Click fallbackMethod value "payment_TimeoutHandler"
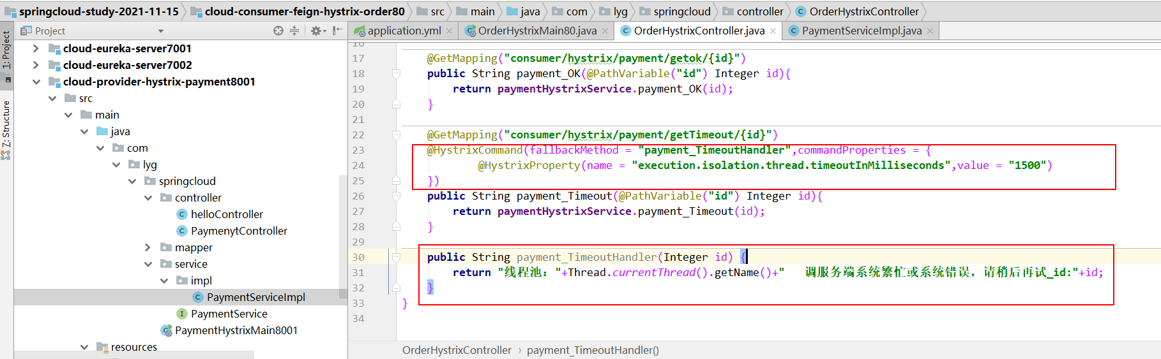Image resolution: width=1161 pixels, height=359 pixels. point(715,150)
